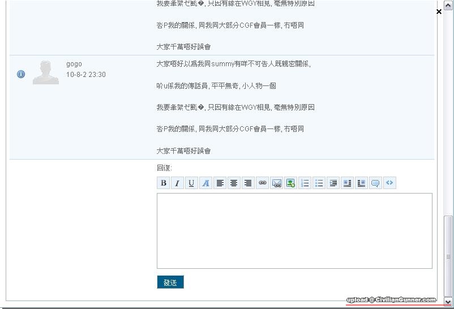Screen dimensions: 454x309
Task: Toggle underline formatting button
Action: coord(191,183)
